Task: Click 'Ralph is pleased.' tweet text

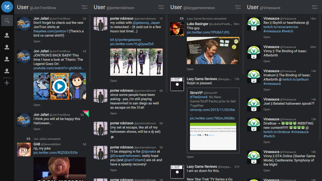Action: (x=199, y=83)
